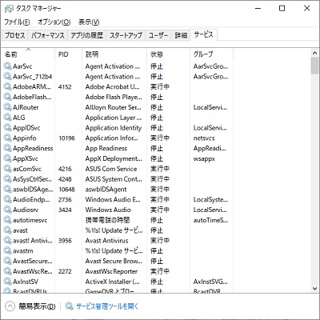Select the 'ASUS Com Service' description

[x=111, y=169]
